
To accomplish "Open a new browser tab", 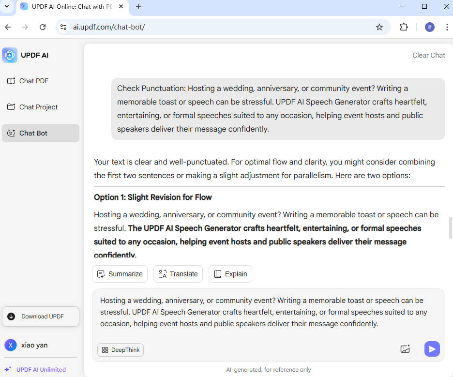I will pos(138,6).
